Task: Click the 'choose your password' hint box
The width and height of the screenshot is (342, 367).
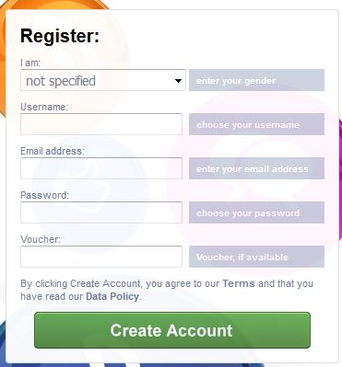Action: (x=256, y=212)
